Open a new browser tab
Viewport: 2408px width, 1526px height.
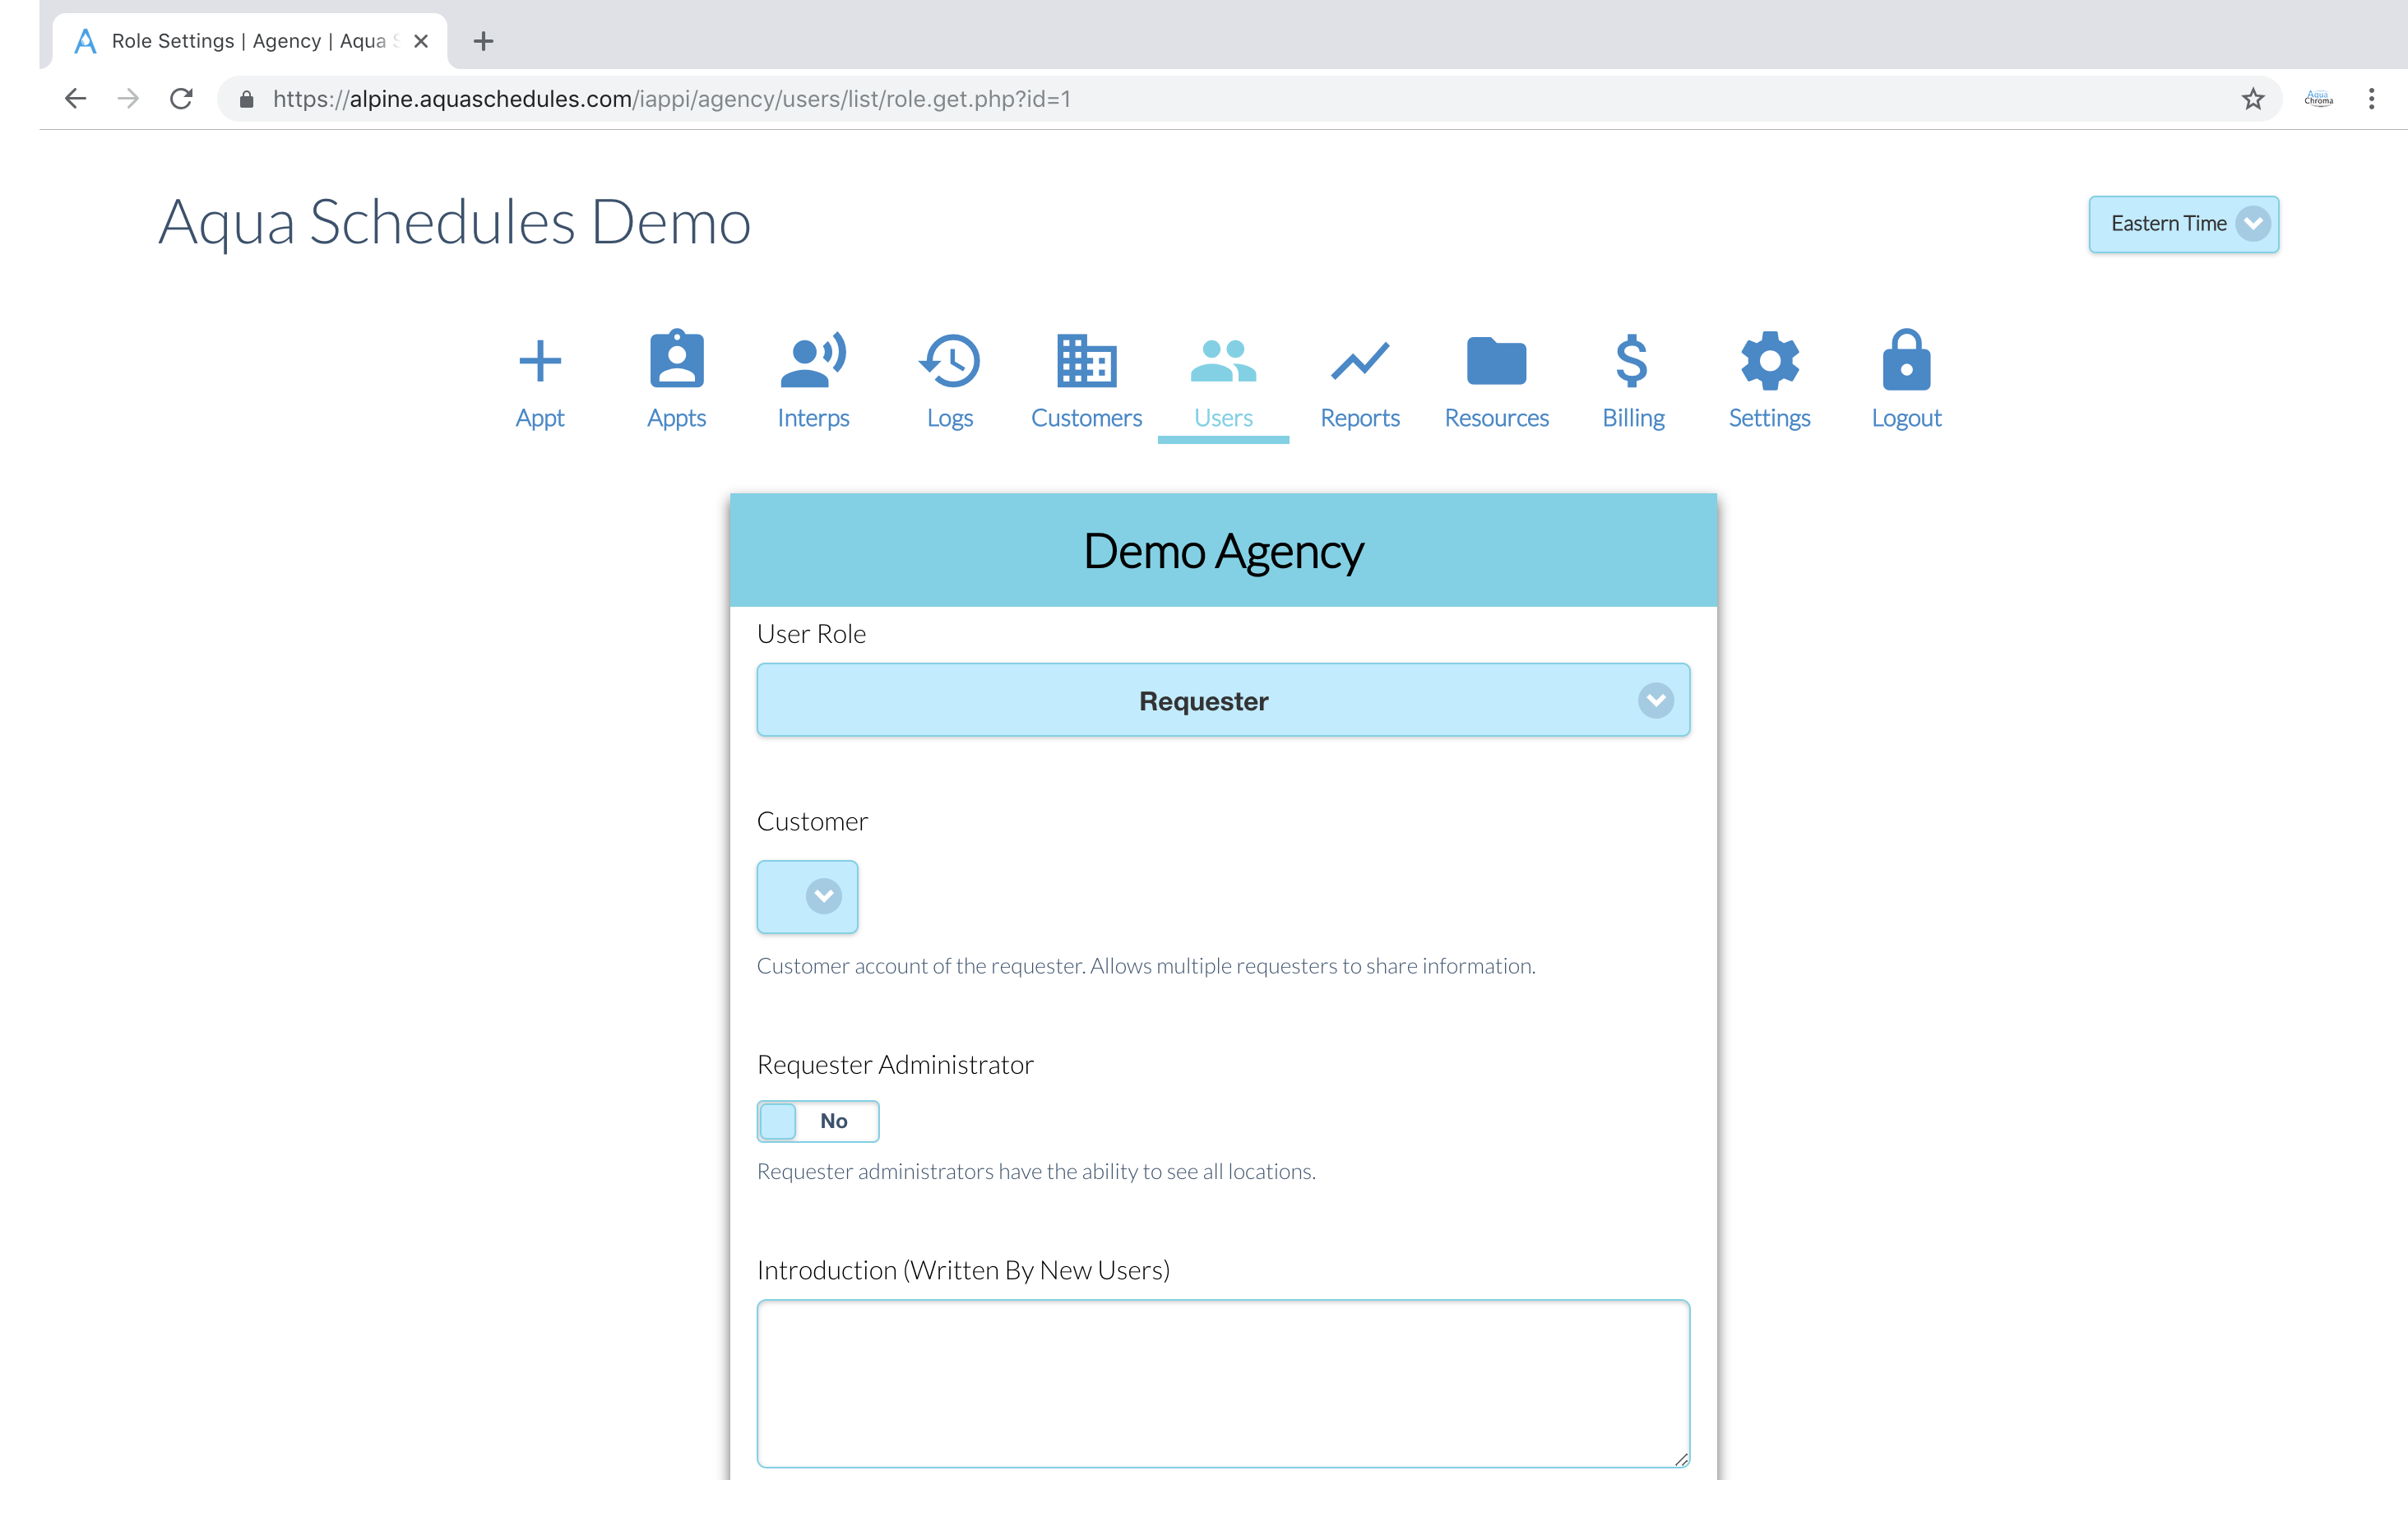tap(483, 41)
